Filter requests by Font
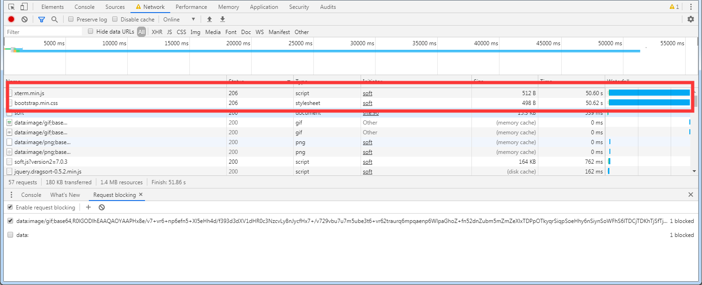 (x=231, y=32)
